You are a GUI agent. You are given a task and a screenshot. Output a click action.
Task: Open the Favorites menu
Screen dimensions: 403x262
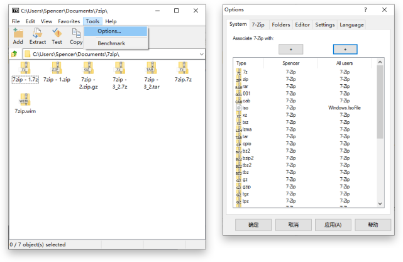coord(69,21)
